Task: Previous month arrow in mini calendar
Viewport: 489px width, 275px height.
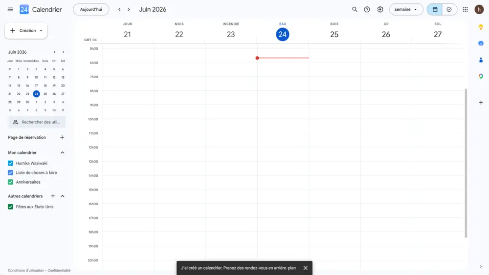Action: [x=55, y=52]
